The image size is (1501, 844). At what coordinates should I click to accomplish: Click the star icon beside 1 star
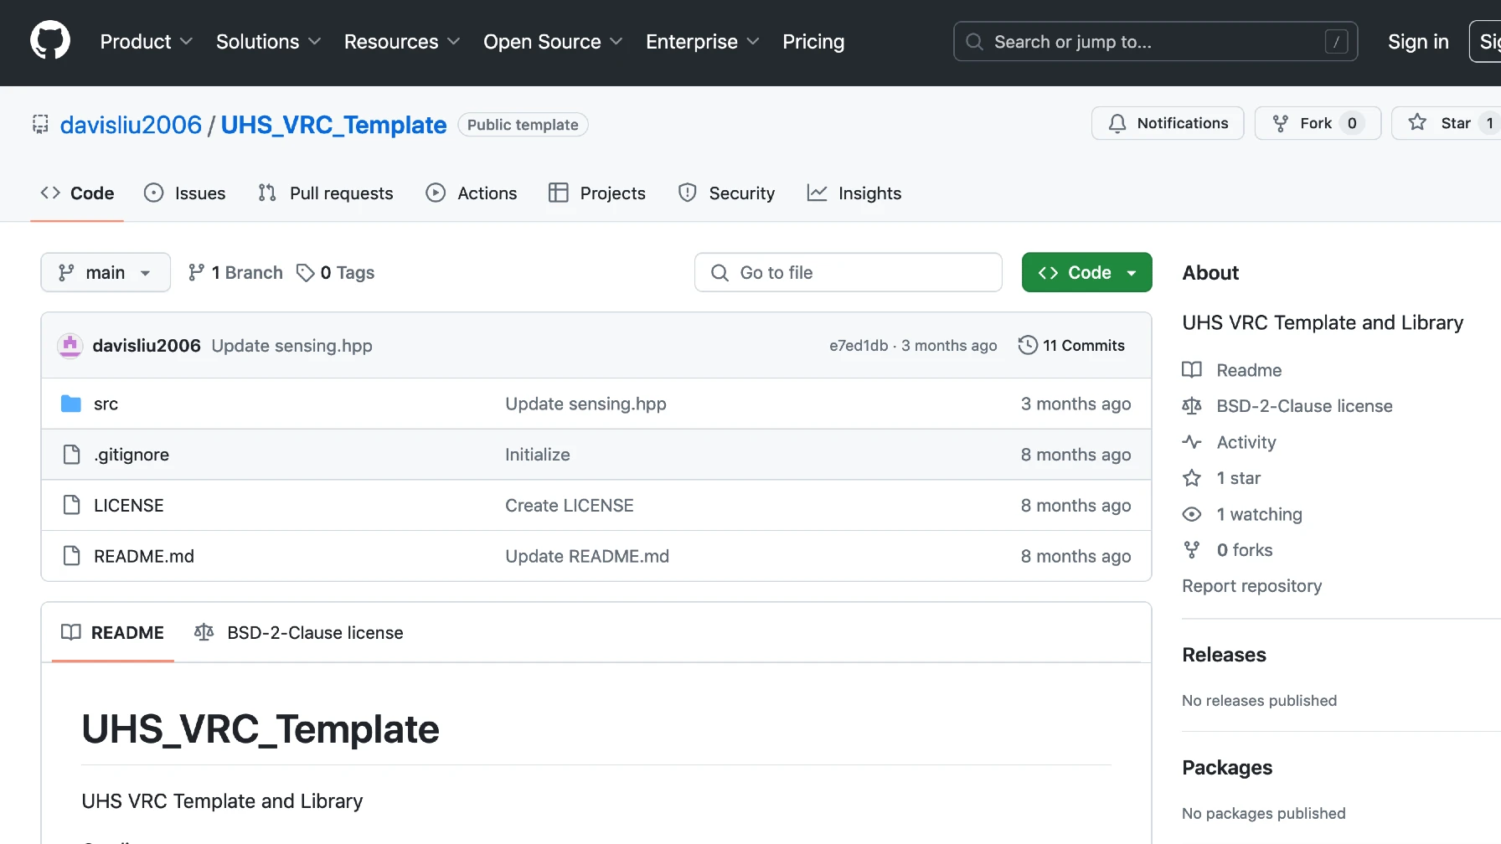click(1192, 478)
